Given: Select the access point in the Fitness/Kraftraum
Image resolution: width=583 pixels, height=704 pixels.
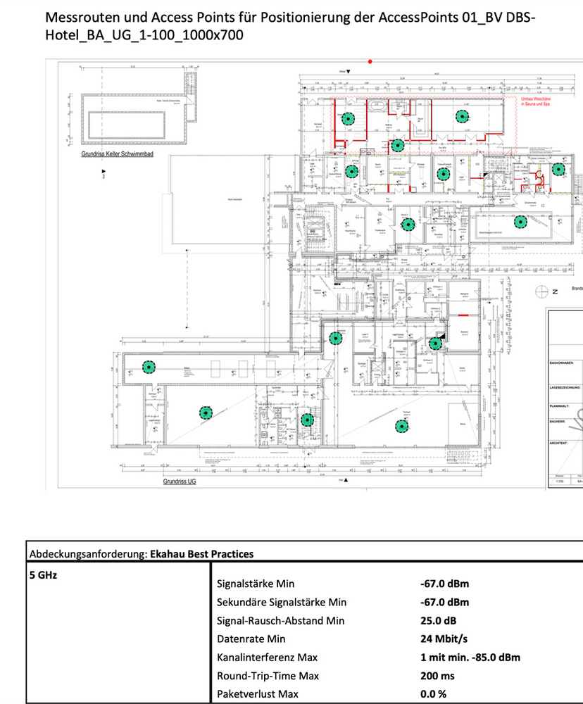Looking at the screenshot, I should click(x=443, y=176).
